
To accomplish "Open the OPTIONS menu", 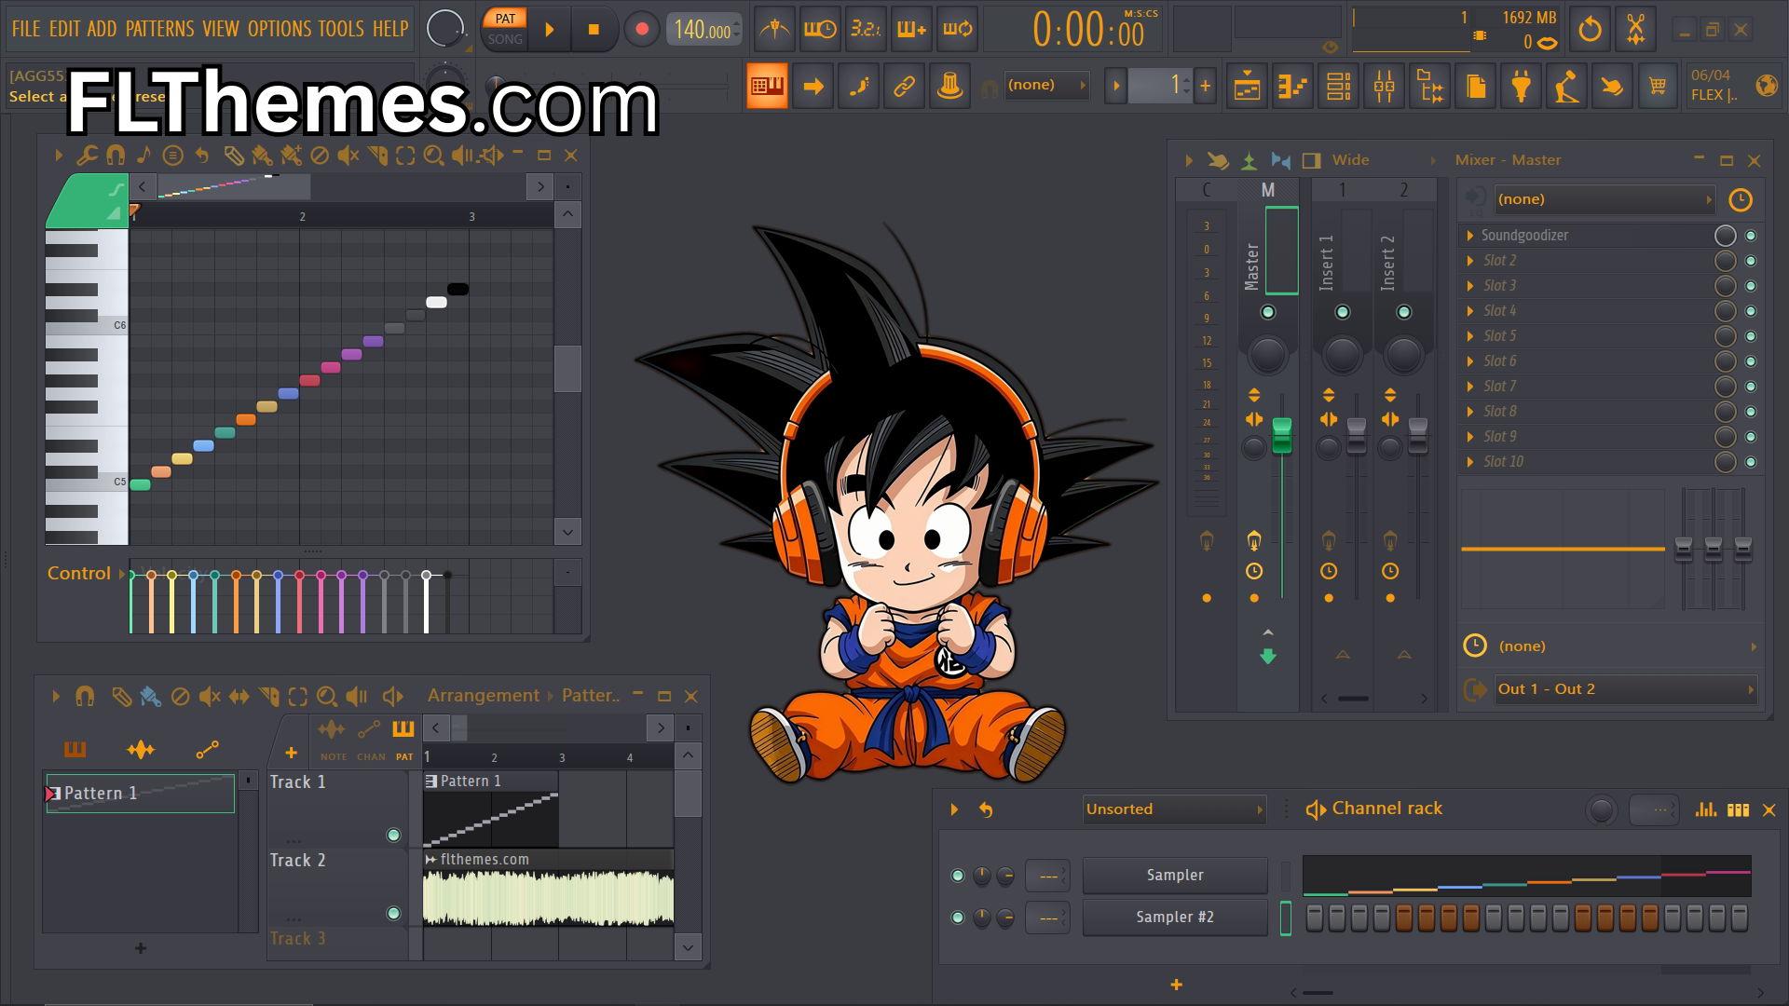I will click(280, 29).
